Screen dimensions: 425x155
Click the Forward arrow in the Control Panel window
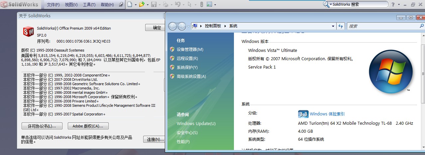pos(182,26)
